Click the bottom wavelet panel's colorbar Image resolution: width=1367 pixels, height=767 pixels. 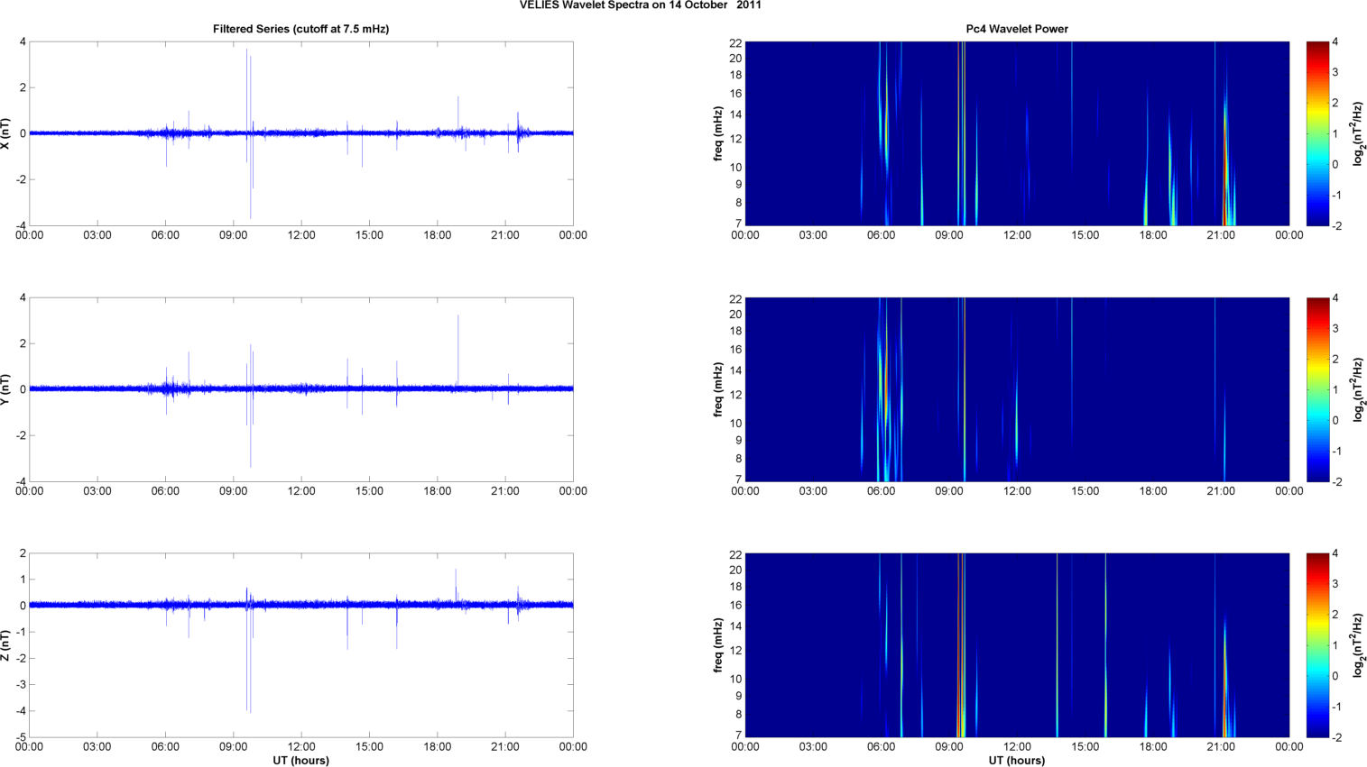1316,645
